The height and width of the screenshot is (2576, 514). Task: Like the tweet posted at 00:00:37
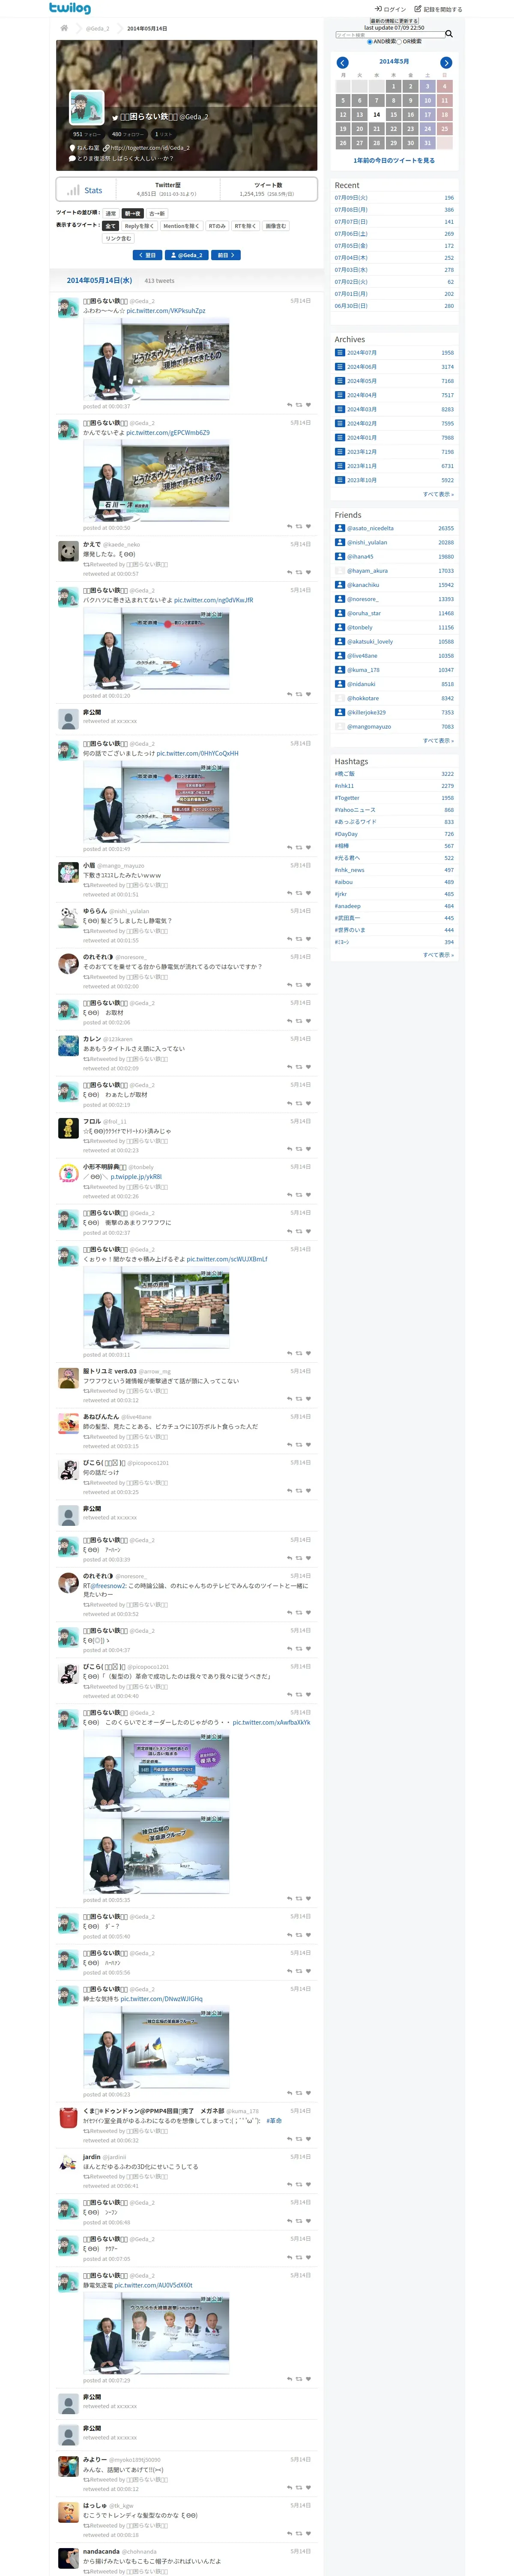point(308,405)
